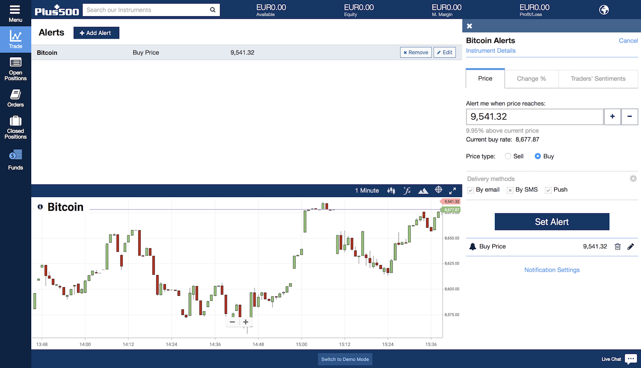Screen dimensions: 641x368
Task: Click the 9,541.32 alert price marker on chart
Action: pos(450,201)
